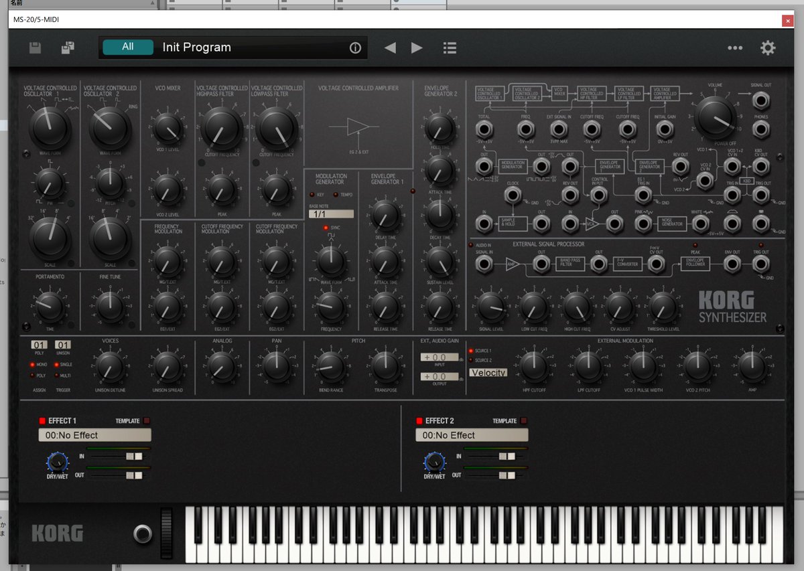Open the All category selector

tap(128, 47)
